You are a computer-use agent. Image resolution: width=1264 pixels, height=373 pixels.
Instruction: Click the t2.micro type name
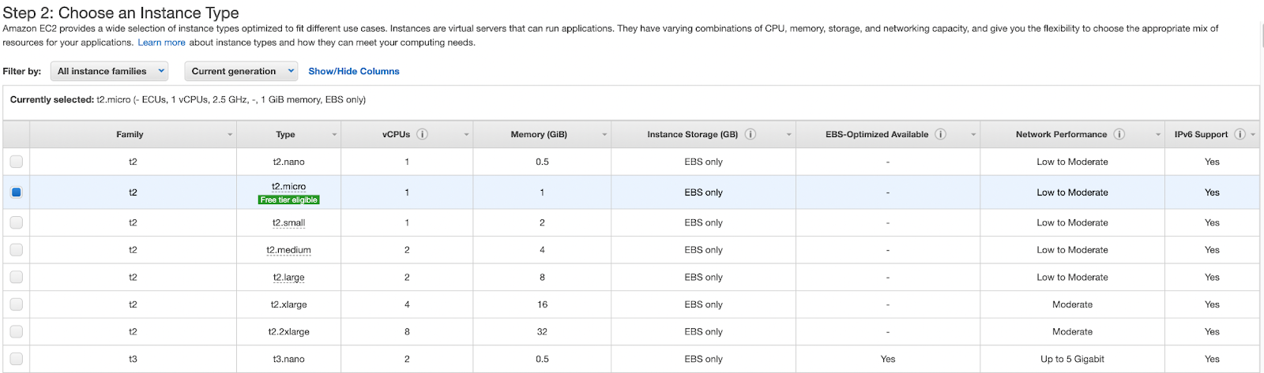(288, 187)
